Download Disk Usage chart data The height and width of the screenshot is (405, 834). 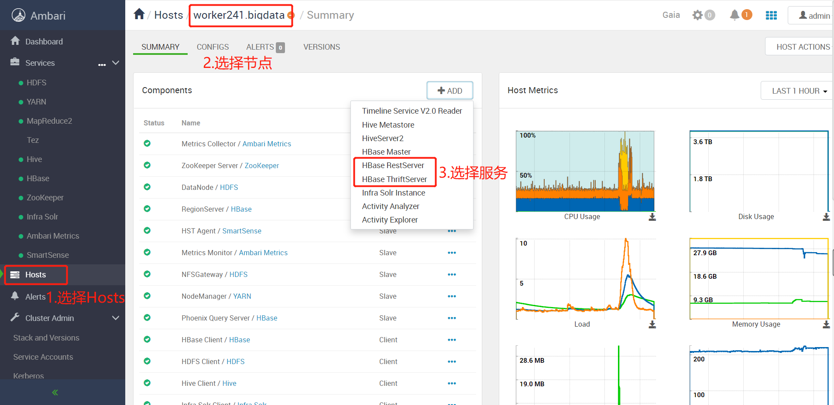pyautogui.click(x=826, y=217)
